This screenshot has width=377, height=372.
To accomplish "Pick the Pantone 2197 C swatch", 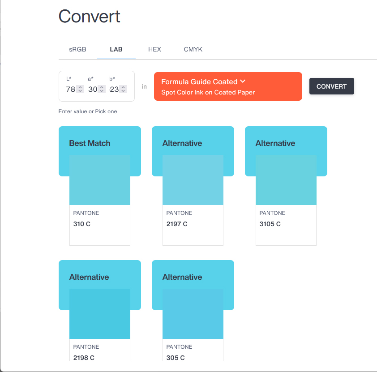I will (x=193, y=180).
